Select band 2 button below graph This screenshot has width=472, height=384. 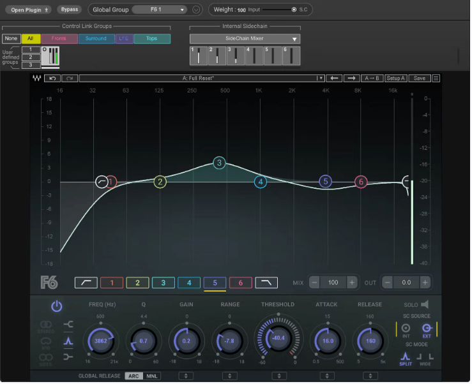[137, 283]
